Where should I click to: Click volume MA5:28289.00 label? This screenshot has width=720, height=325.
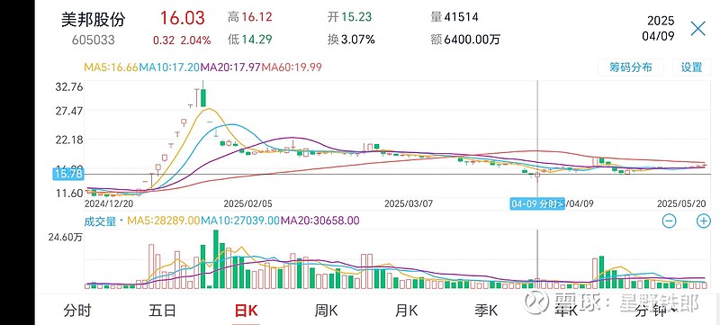163,221
